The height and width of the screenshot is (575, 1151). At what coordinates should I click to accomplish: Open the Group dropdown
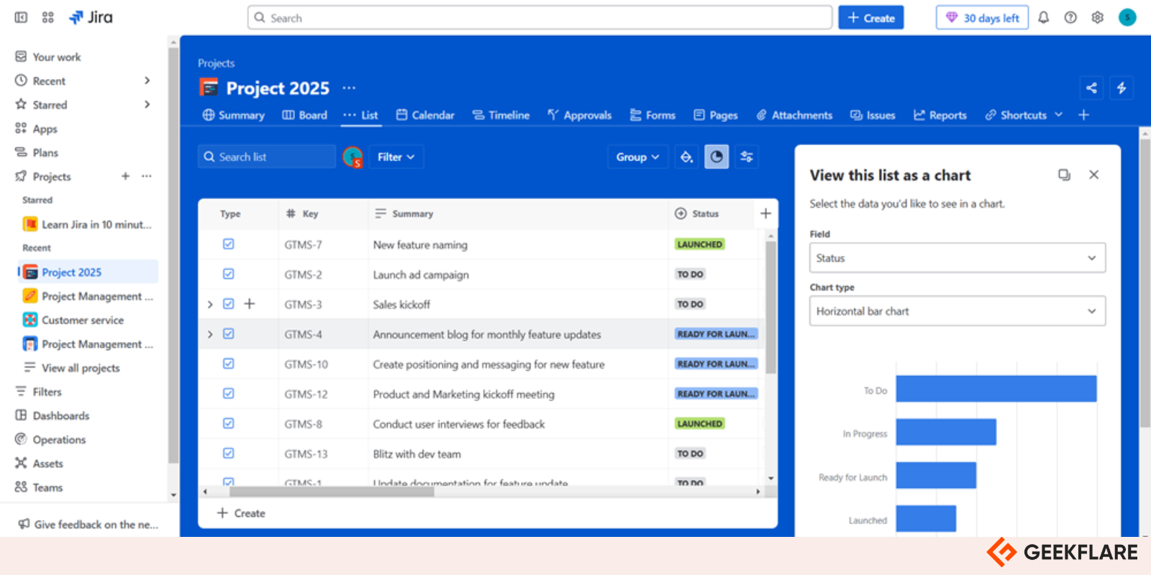tap(637, 157)
